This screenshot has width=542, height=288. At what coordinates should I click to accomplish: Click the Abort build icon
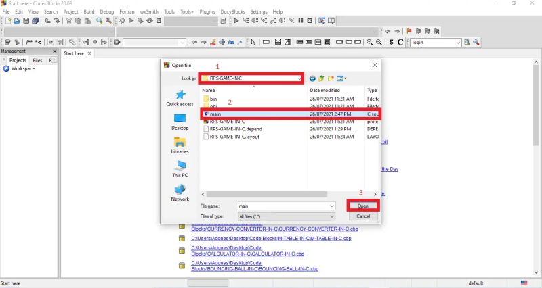click(159, 21)
